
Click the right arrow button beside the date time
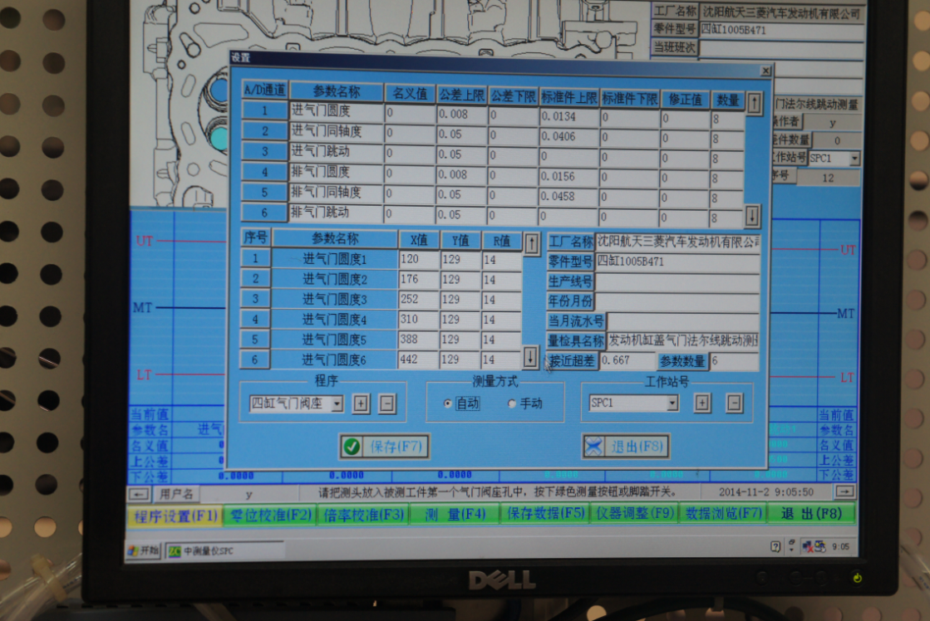[844, 491]
